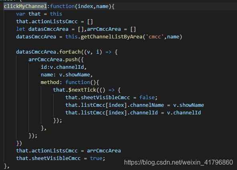Click arrCmccArea assigned on the second-last statement
The width and height of the screenshot is (237, 170).
click(104, 151)
